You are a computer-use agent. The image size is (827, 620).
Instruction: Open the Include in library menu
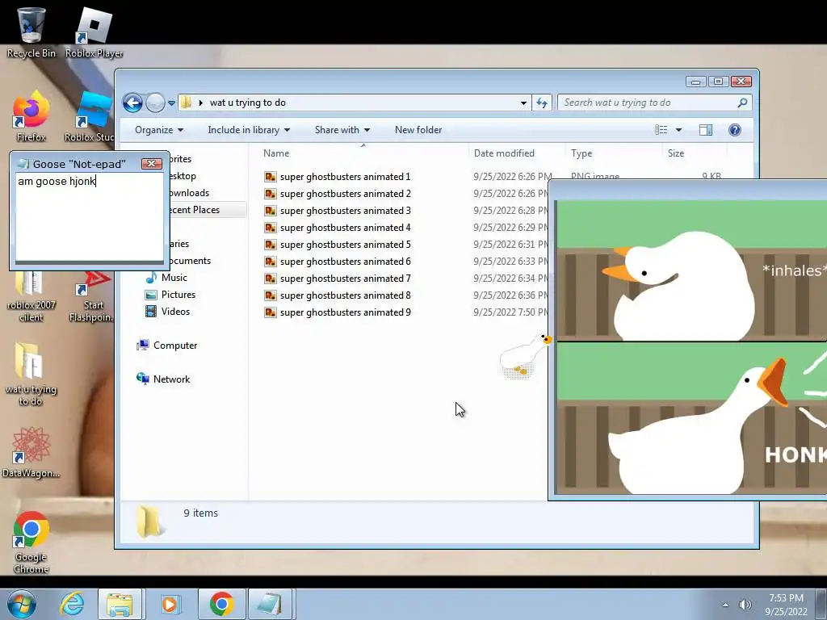click(x=249, y=130)
